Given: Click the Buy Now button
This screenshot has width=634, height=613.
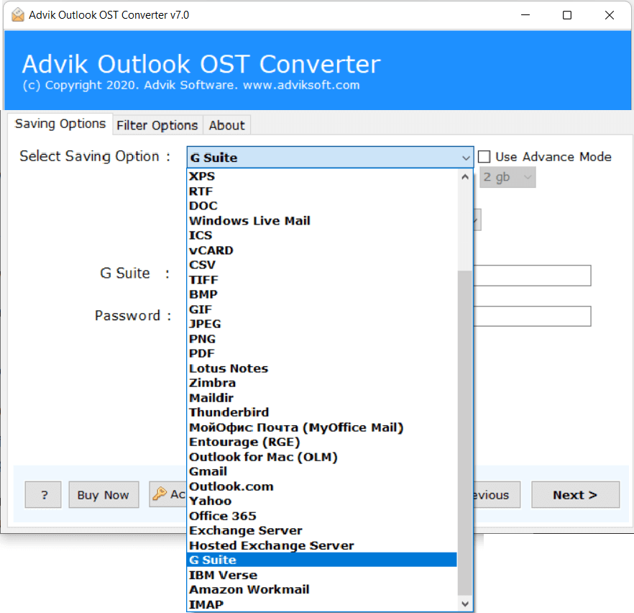Looking at the screenshot, I should click(103, 495).
